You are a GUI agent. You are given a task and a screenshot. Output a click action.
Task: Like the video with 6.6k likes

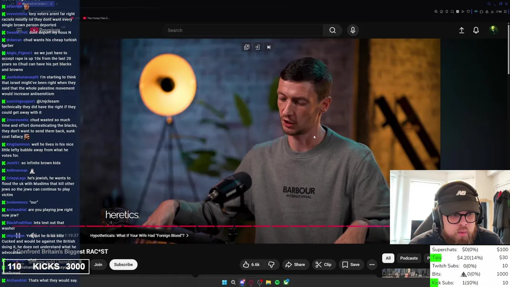point(251,265)
